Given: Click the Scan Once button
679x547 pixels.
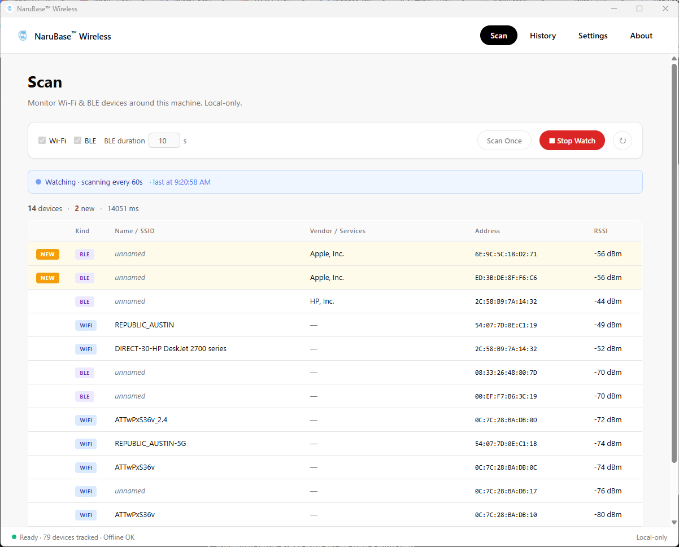Looking at the screenshot, I should click(504, 141).
